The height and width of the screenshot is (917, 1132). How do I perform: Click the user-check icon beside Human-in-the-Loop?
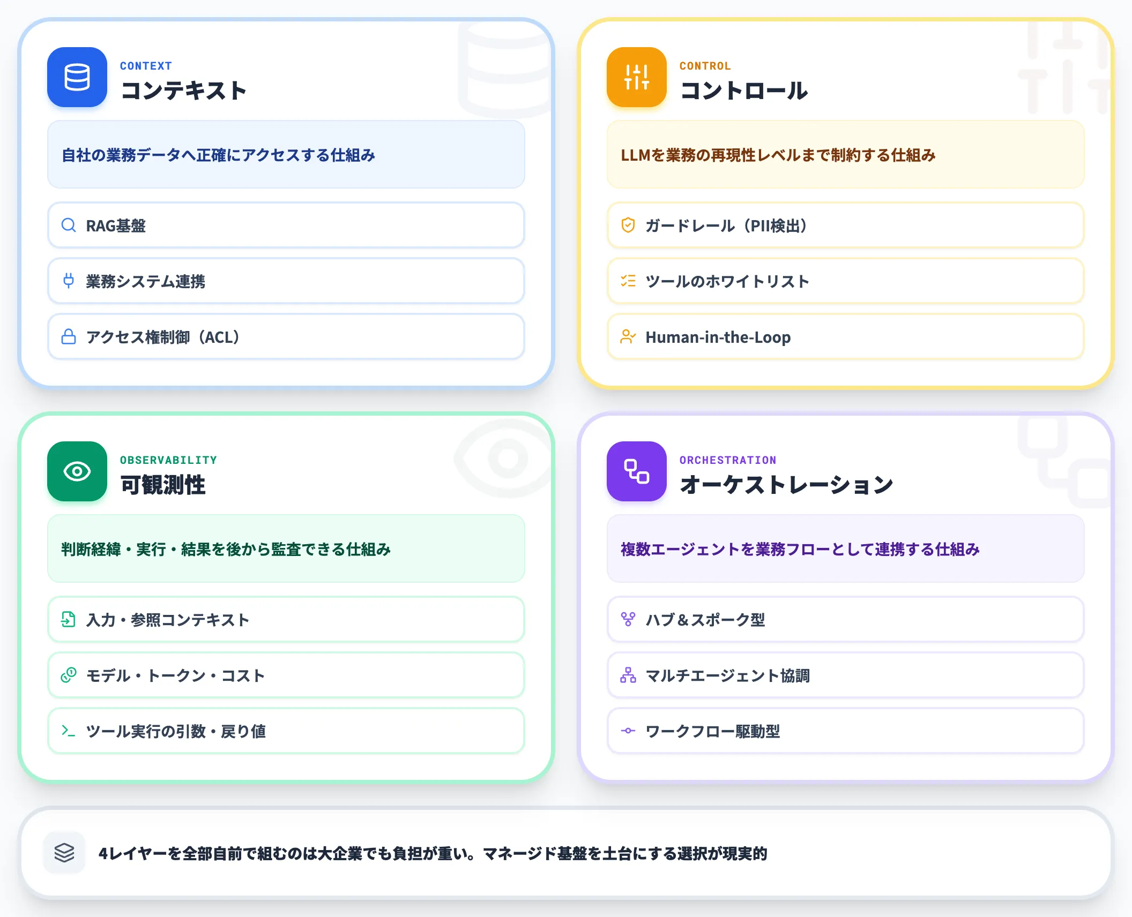(628, 337)
